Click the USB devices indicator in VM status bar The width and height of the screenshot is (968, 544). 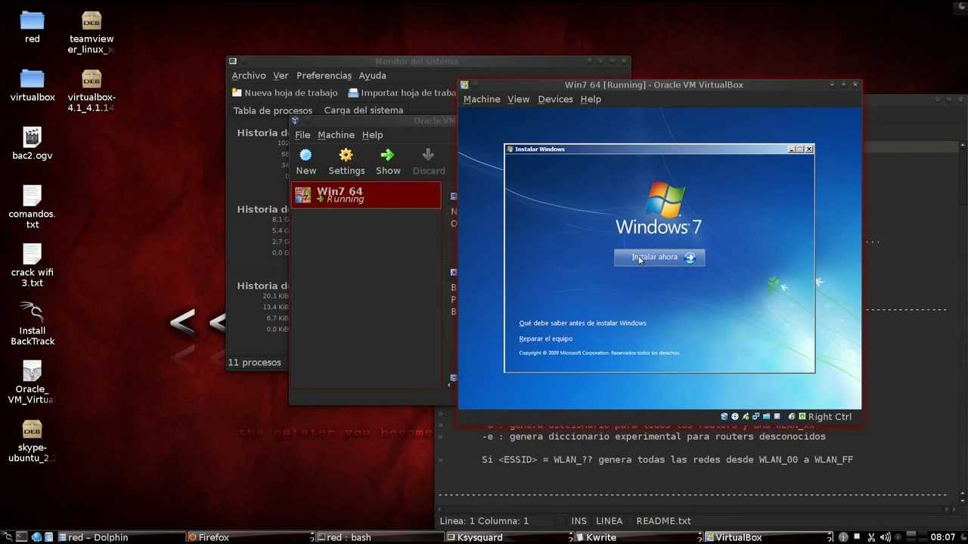tap(746, 416)
